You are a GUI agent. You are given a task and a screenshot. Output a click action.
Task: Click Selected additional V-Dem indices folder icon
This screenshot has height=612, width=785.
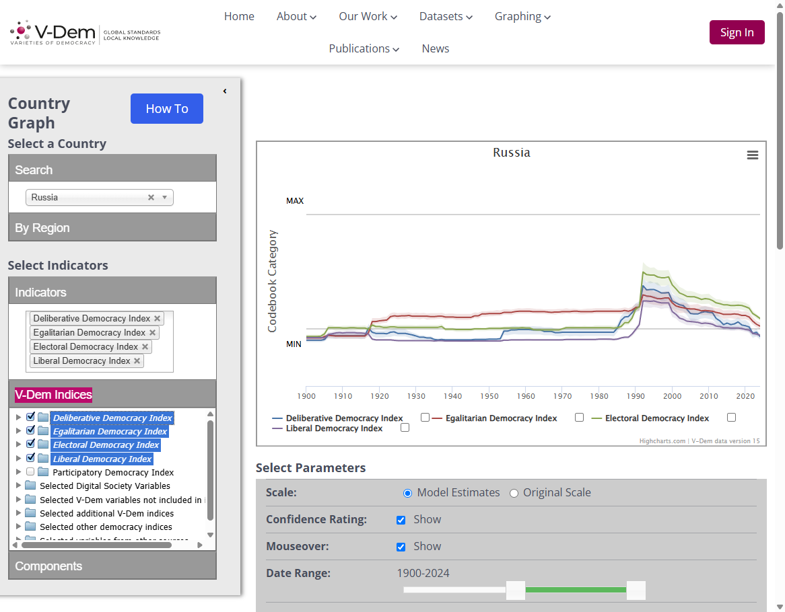click(x=30, y=512)
